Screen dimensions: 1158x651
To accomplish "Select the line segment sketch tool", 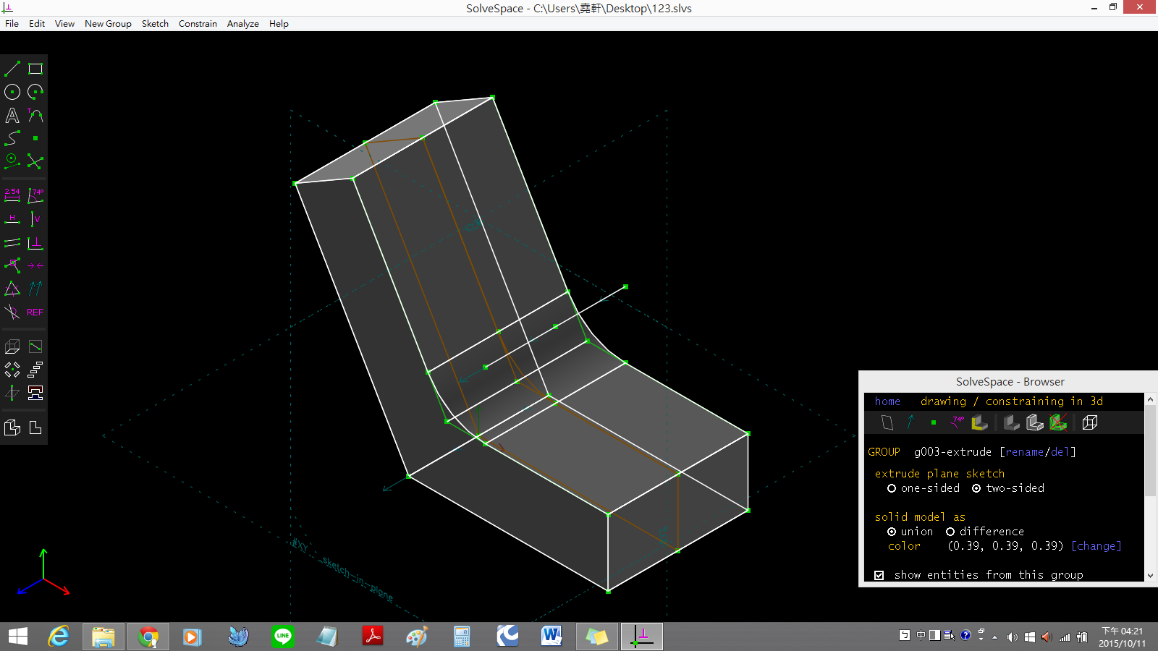I will (12, 69).
